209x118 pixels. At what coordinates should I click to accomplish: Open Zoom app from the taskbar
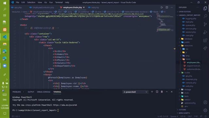click(x=5, y=66)
